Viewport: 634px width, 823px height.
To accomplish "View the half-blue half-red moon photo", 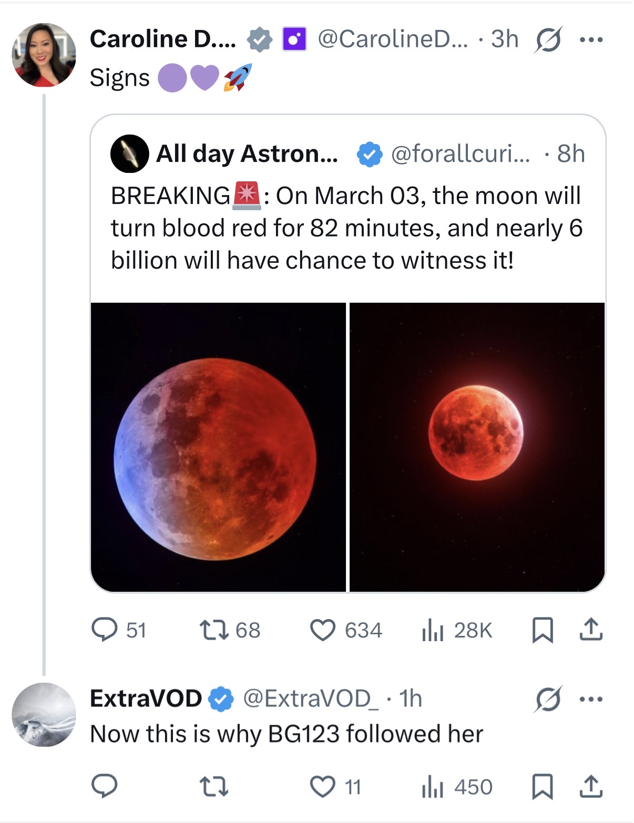I will tap(218, 447).
